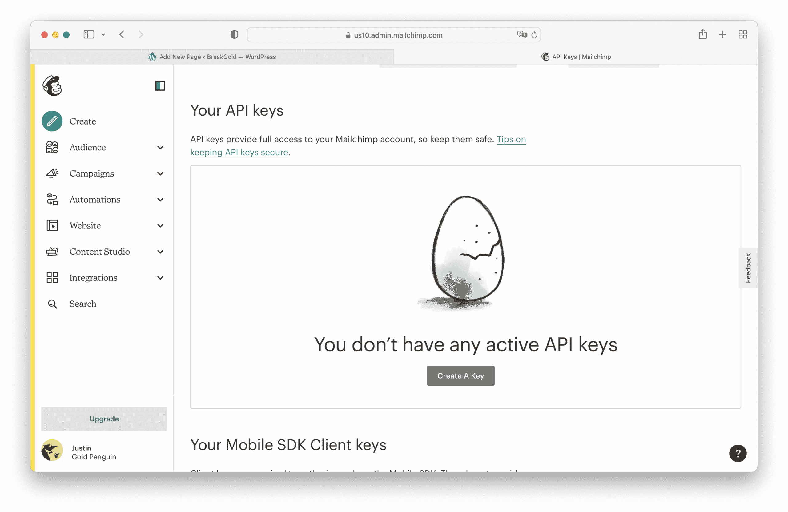Viewport: 788px width, 512px height.
Task: Click the Create pencil icon
Action: (52, 121)
